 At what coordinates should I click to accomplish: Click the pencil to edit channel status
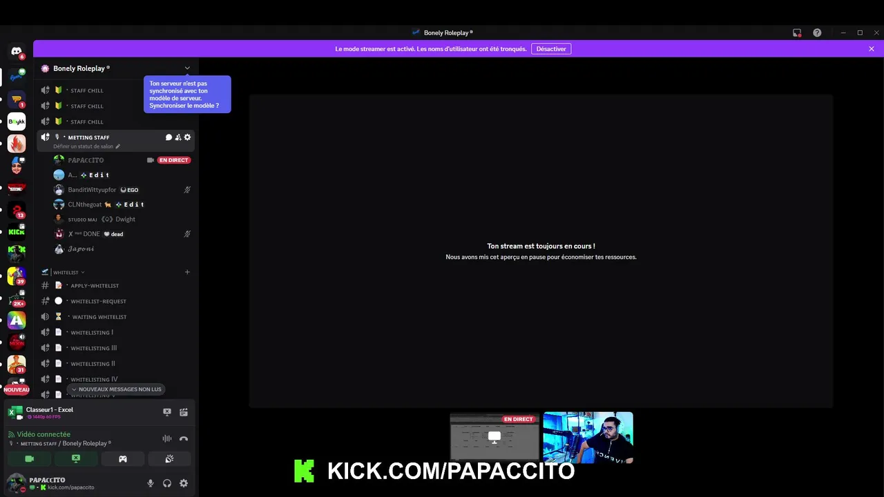pos(117,146)
